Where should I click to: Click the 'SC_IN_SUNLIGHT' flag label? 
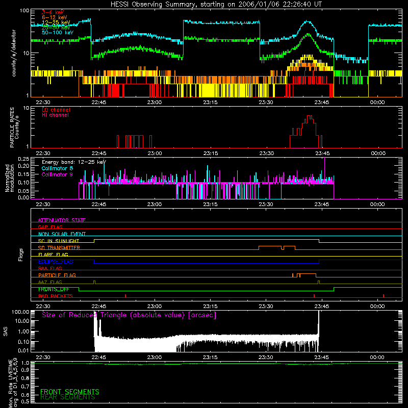coord(59,241)
